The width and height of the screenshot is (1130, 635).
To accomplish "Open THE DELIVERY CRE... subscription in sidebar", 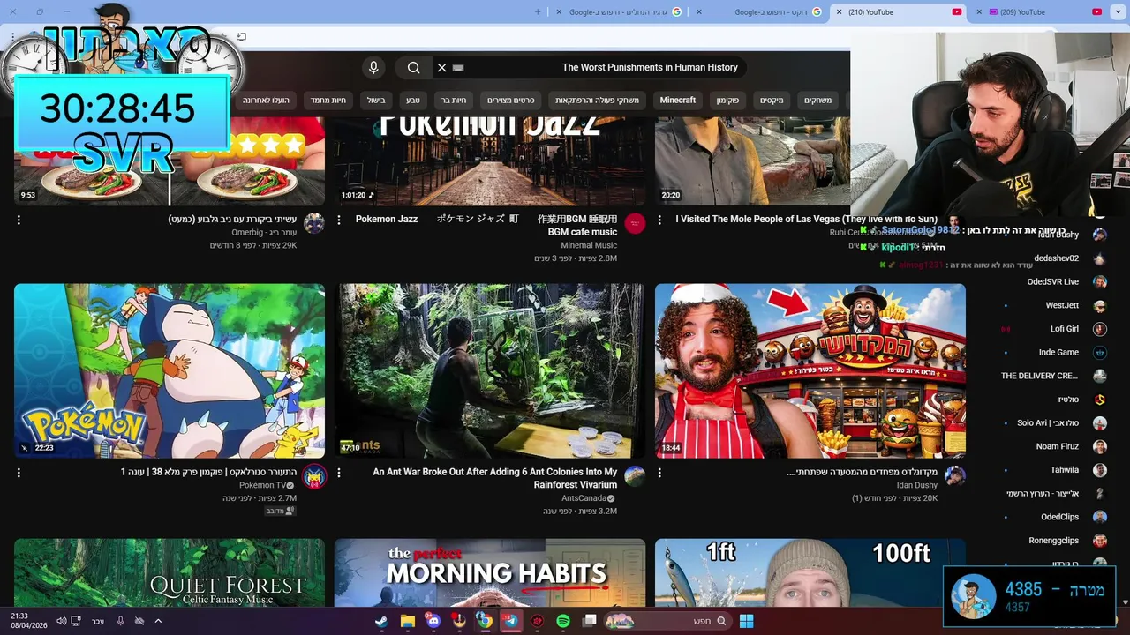I will (1052, 376).
